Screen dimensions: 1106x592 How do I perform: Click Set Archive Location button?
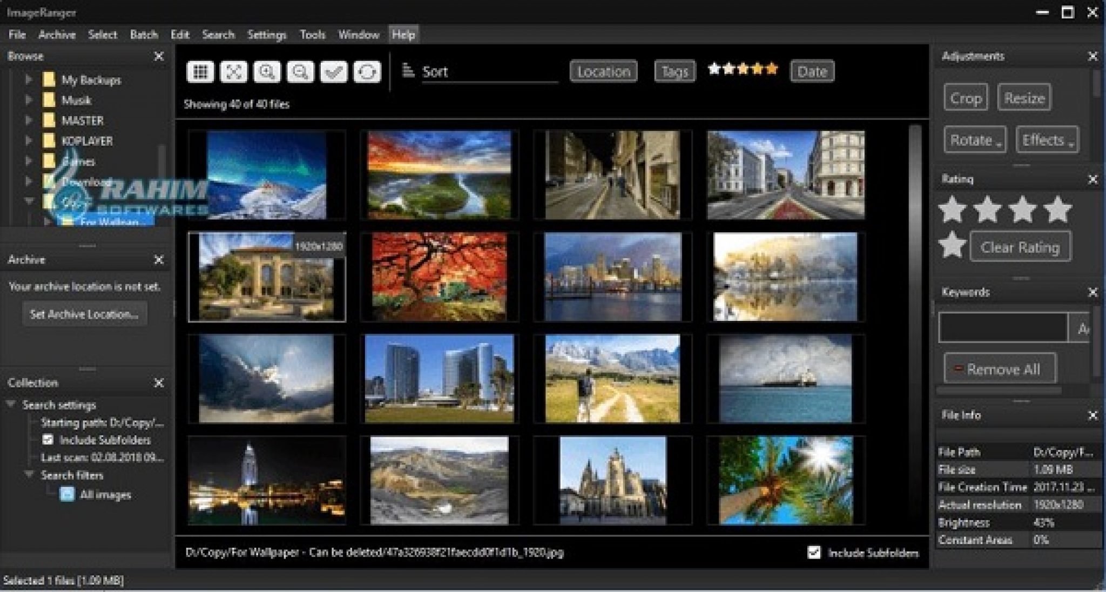coord(84,314)
